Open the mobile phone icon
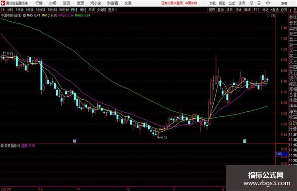The image size is (297, 191). pos(259,3)
